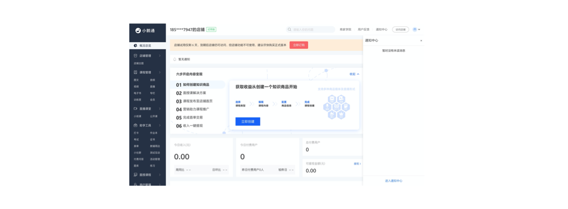Image resolution: width=568 pixels, height=209 pixels.
Task: Click the 直播课堂 camera icon
Action: (x=136, y=108)
